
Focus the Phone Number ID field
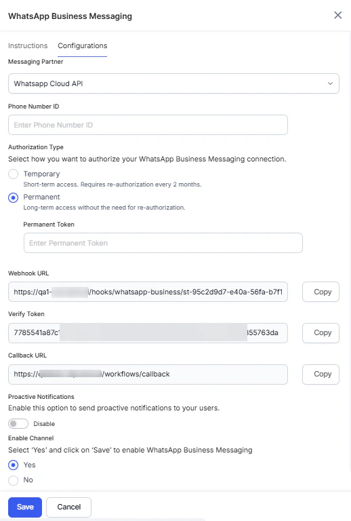pyautogui.click(x=148, y=125)
